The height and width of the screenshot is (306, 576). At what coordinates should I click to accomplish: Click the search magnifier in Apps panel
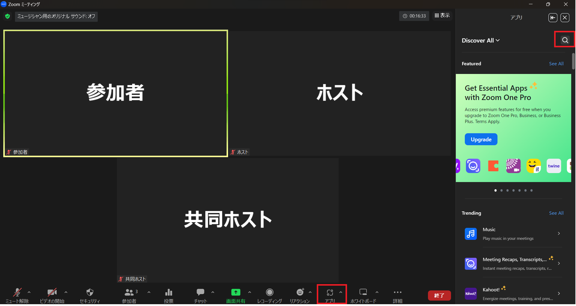tap(565, 40)
